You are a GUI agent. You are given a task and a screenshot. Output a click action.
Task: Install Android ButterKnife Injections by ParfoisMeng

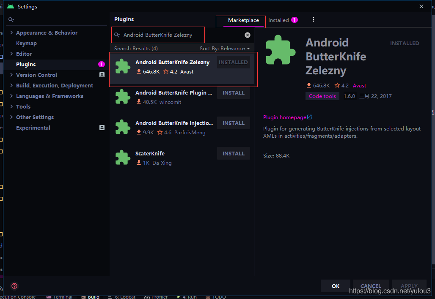[x=234, y=123]
